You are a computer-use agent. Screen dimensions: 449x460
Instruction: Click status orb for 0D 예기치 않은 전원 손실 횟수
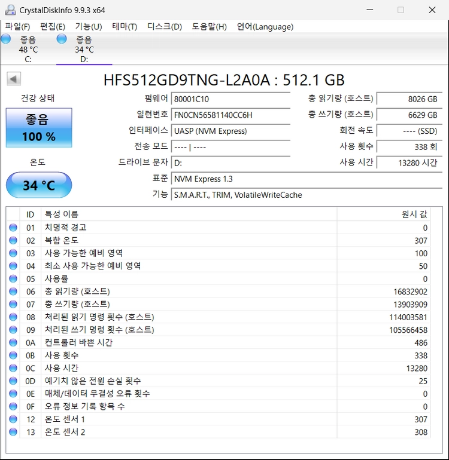(x=13, y=381)
